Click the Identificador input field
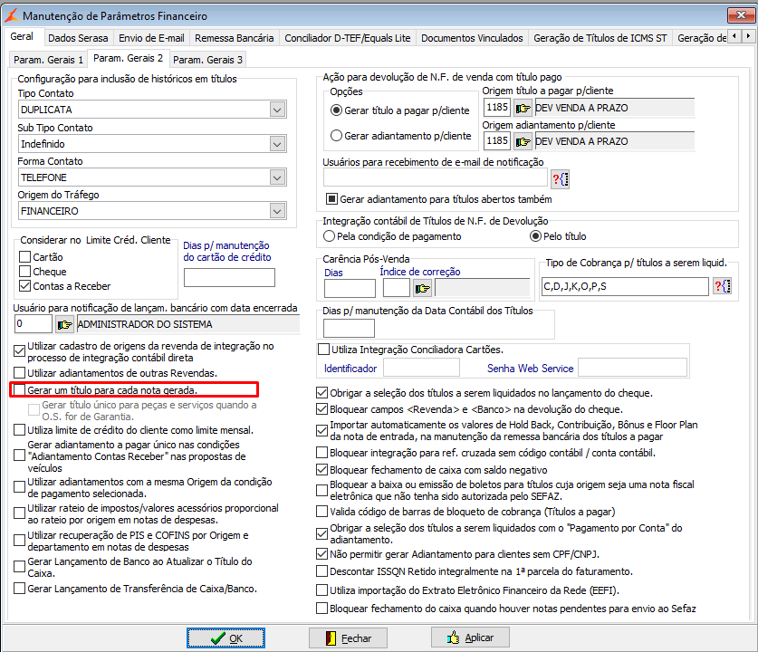This screenshot has height=652, width=758. click(421, 368)
